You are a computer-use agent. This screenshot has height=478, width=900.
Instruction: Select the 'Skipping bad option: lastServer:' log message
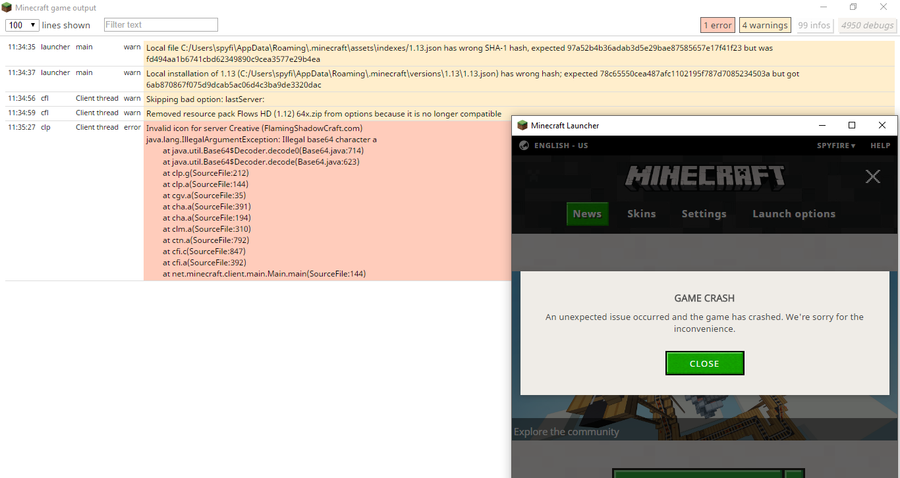click(x=205, y=99)
